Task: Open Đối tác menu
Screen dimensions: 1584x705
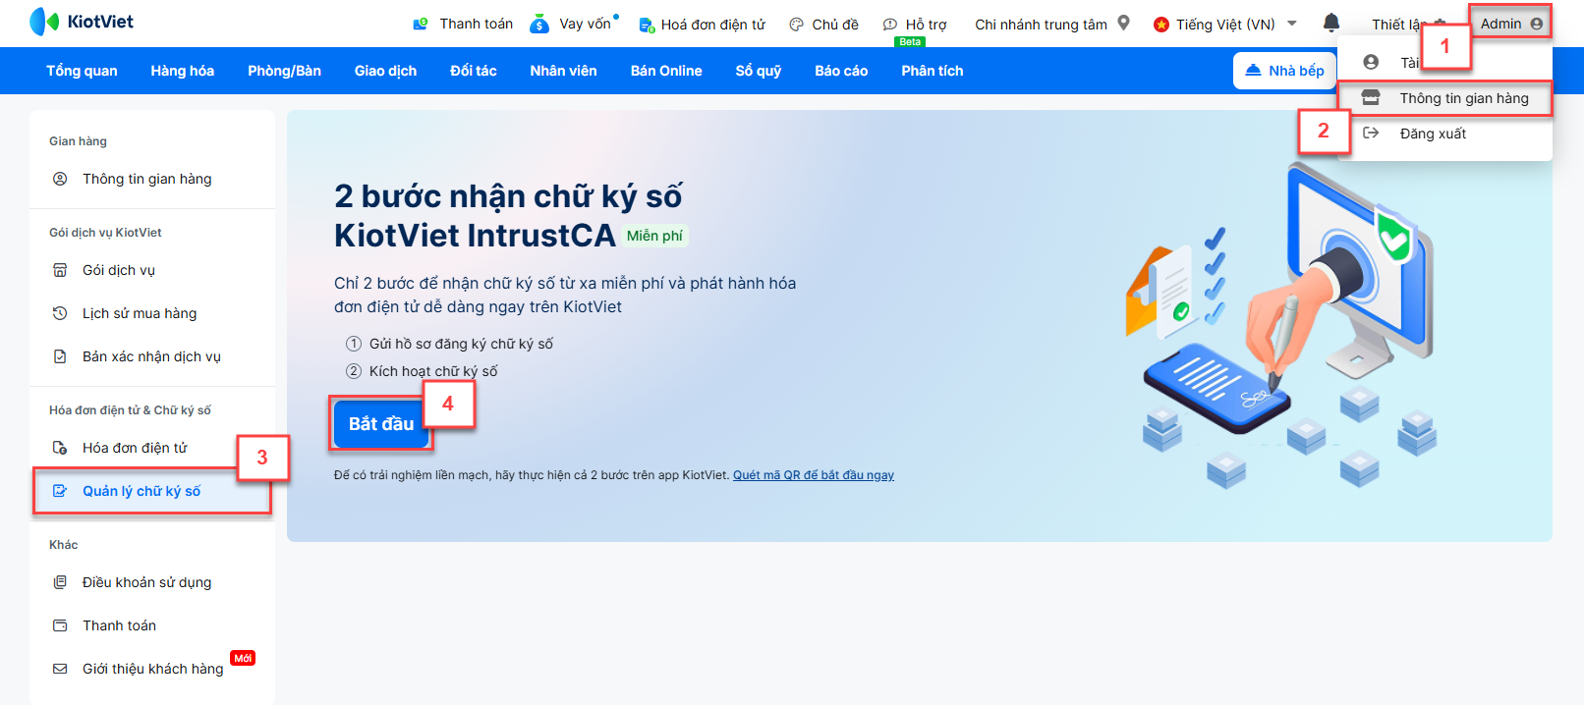Action: coord(474,71)
